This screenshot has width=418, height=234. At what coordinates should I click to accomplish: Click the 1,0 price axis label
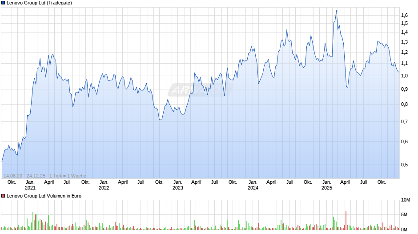tap(404, 76)
